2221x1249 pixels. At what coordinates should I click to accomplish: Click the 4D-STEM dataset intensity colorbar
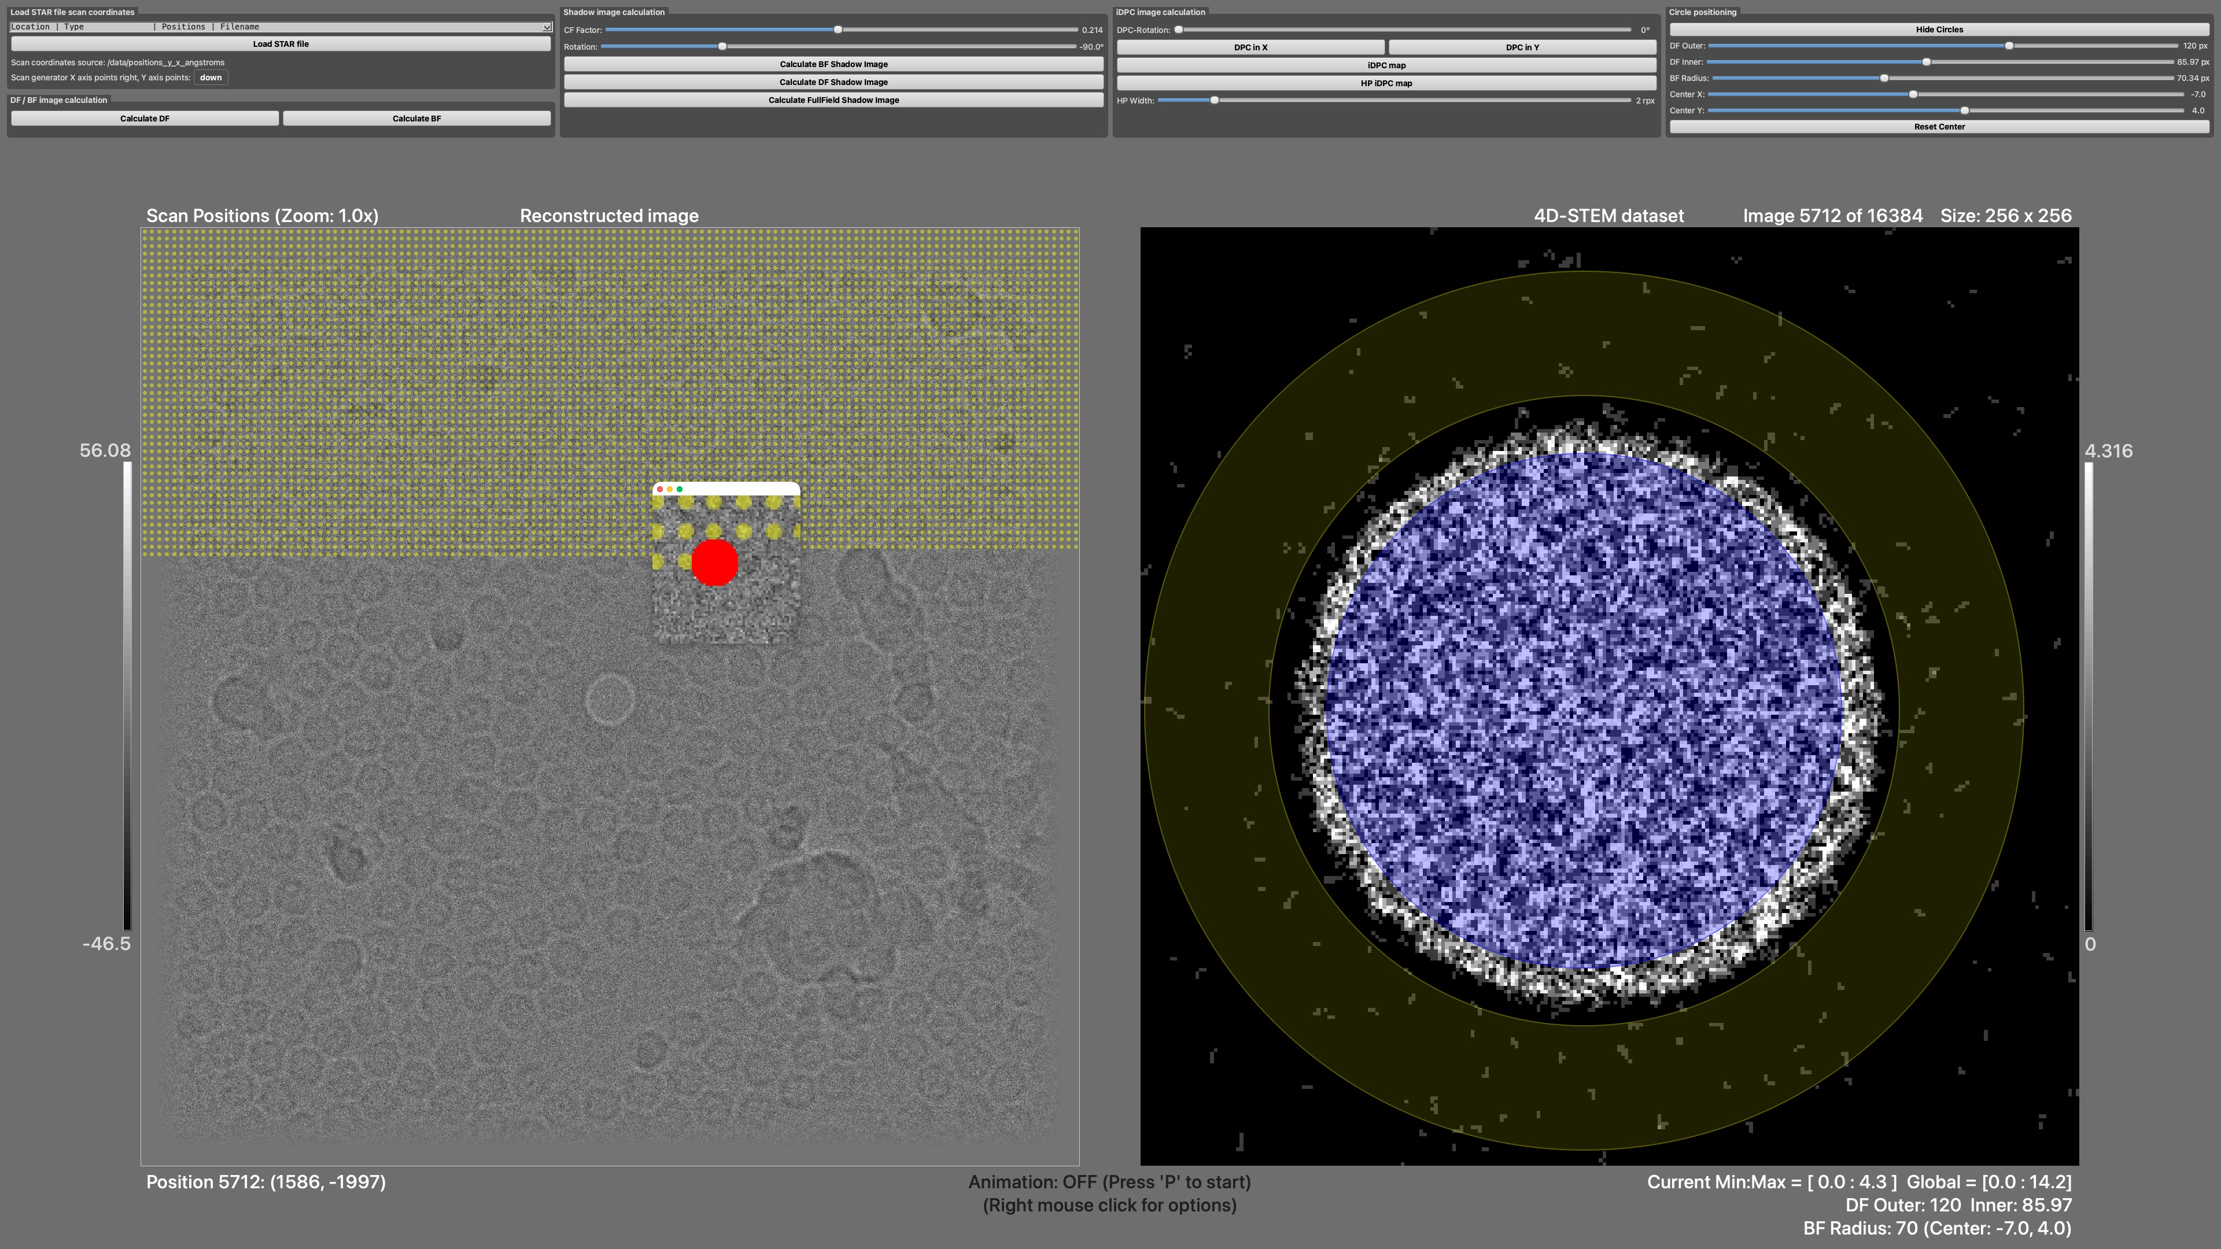[x=2088, y=696]
